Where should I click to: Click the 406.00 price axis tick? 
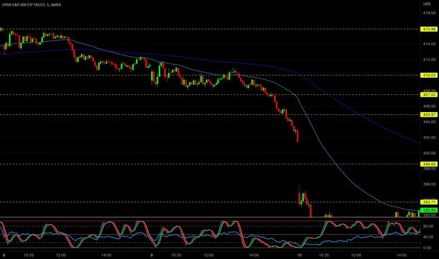pos(429,106)
